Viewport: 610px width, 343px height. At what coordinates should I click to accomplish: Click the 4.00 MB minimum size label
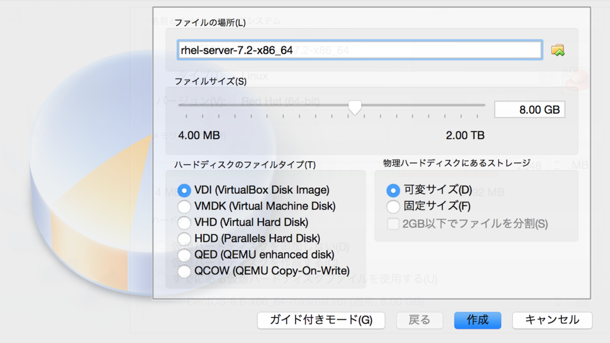(199, 136)
